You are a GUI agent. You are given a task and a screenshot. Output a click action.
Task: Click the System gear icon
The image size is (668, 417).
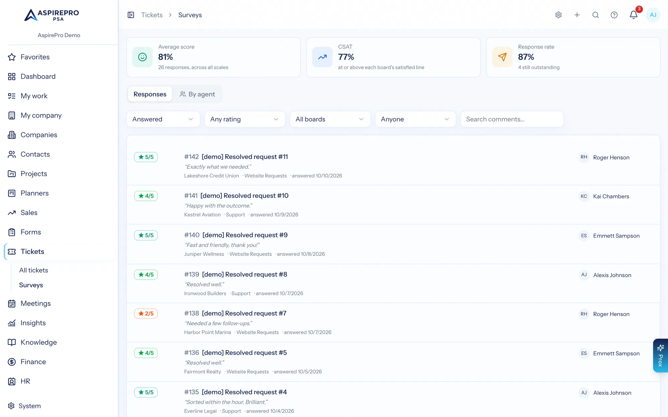pyautogui.click(x=11, y=406)
